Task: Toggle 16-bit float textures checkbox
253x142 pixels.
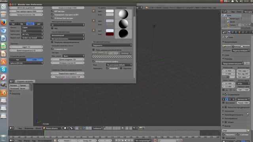Action: pyautogui.click(x=52, y=18)
